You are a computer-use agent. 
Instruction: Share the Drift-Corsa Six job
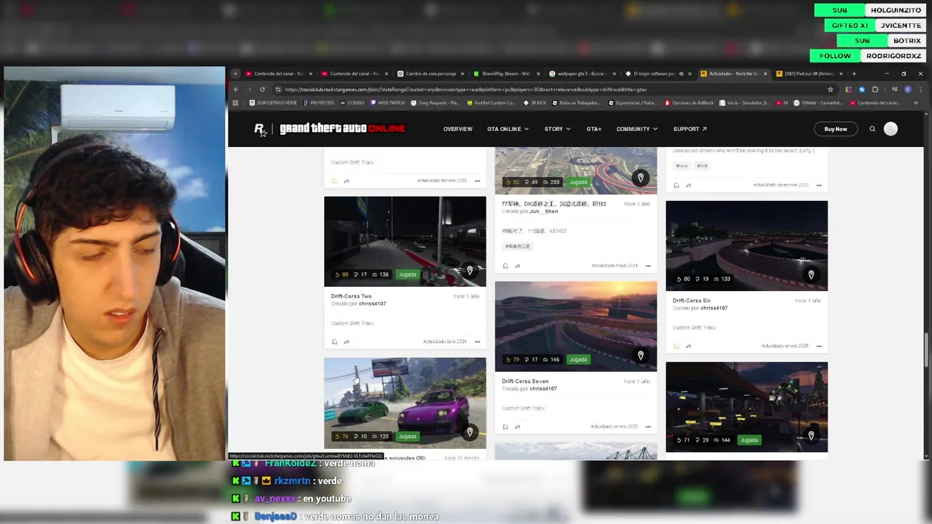tap(688, 346)
